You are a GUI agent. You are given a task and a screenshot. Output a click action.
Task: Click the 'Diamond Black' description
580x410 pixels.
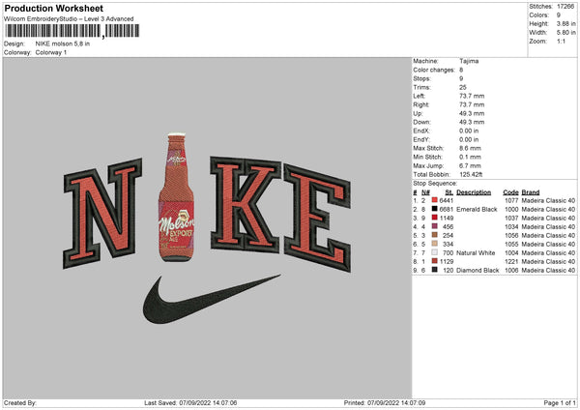(478, 271)
